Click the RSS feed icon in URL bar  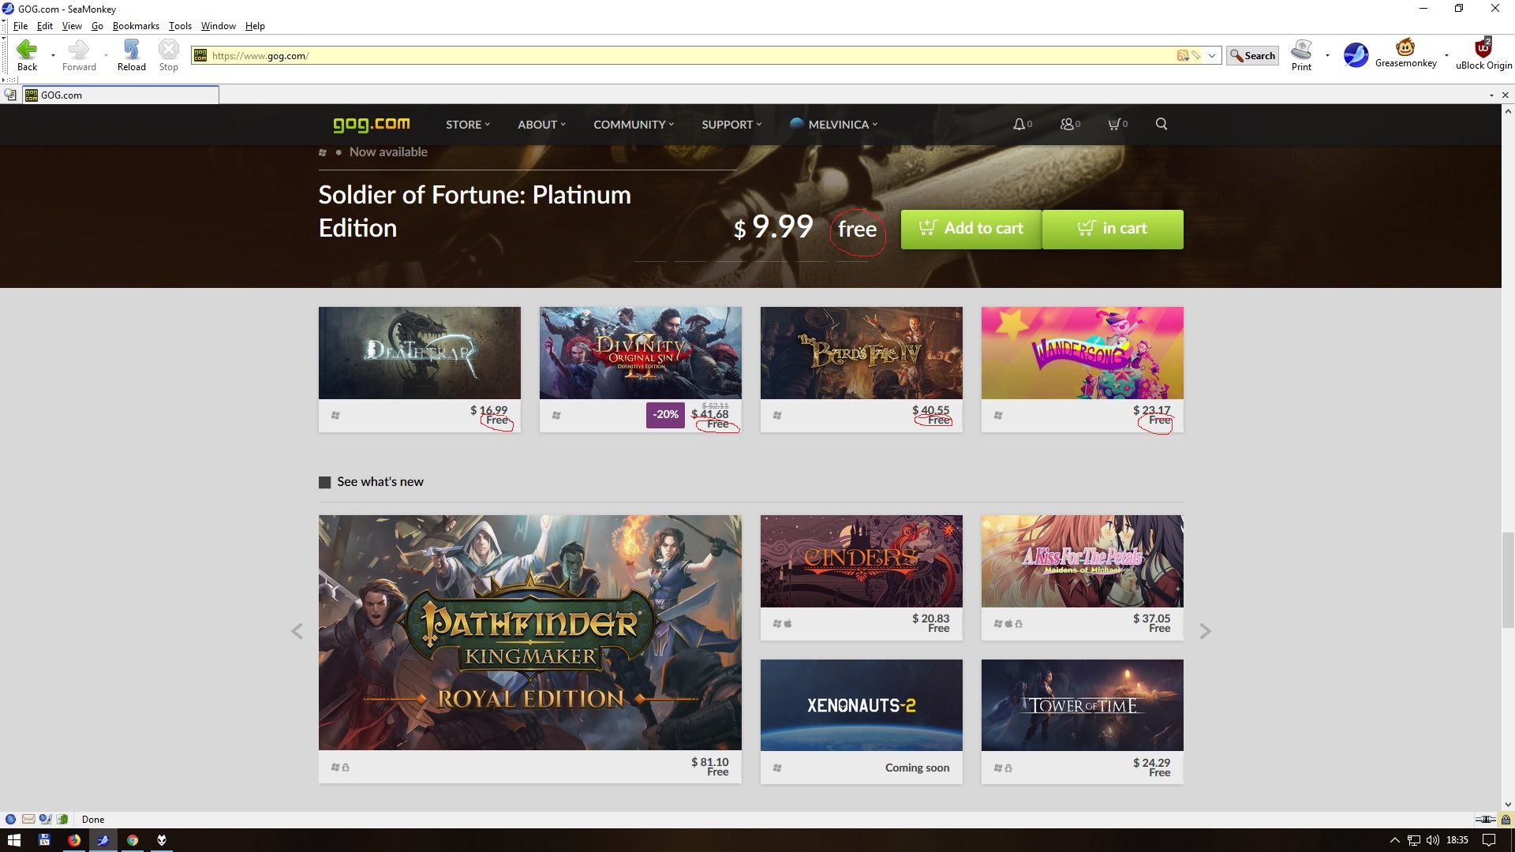[1182, 55]
